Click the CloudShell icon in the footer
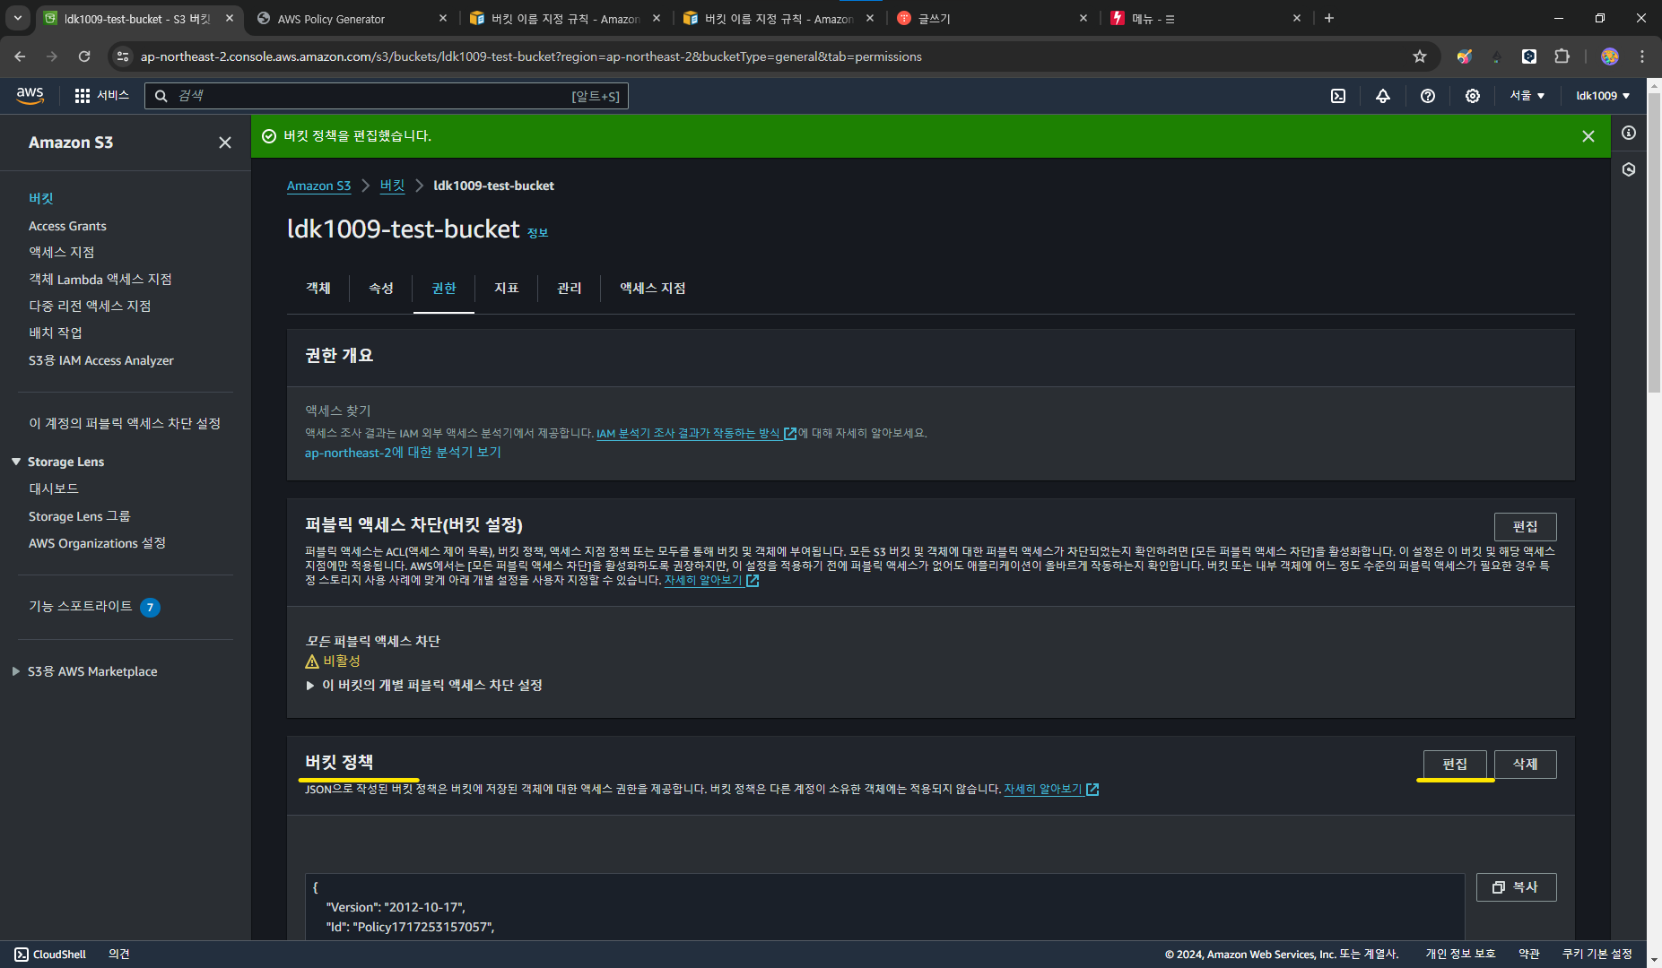The height and width of the screenshot is (968, 1662). (x=22, y=955)
